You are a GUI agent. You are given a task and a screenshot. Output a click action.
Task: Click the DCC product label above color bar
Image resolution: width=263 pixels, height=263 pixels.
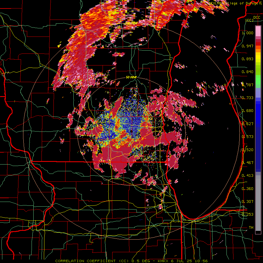coord(257,18)
